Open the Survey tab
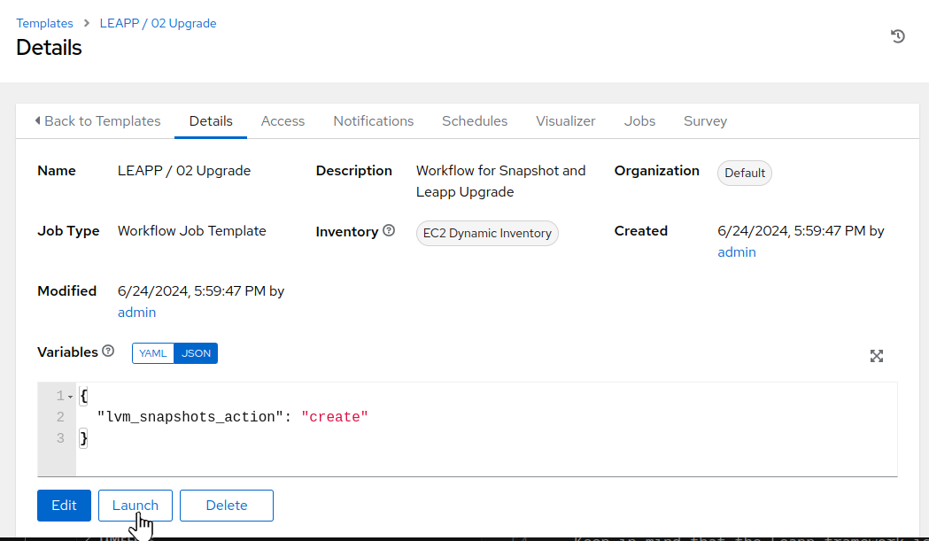Screen dimensions: 929x541 pos(705,121)
